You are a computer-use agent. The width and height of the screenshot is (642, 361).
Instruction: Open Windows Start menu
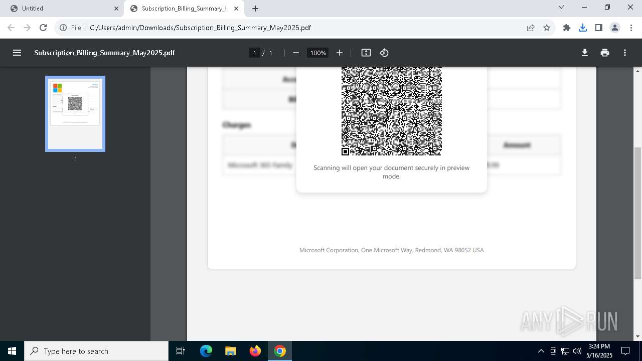pos(12,351)
